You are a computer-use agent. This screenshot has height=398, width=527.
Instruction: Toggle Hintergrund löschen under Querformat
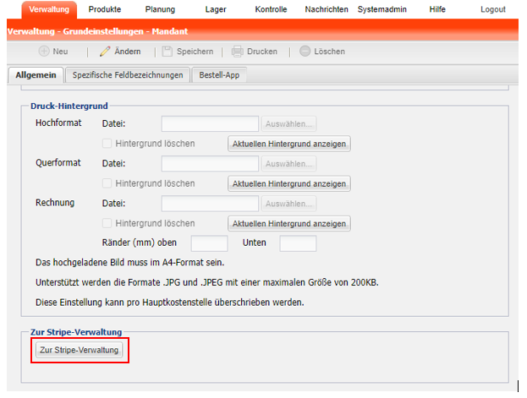[107, 183]
